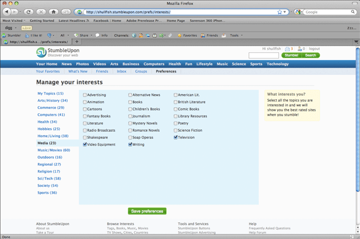Open dropdown arrow beside thumbs-down icon
This screenshot has height=239, width=360.
tap(53, 35)
